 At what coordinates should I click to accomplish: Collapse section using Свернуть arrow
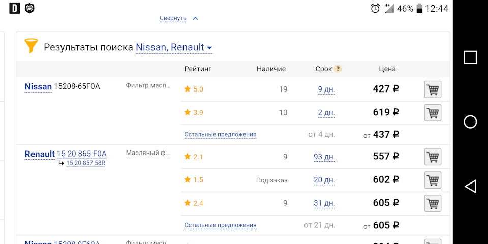(x=179, y=18)
